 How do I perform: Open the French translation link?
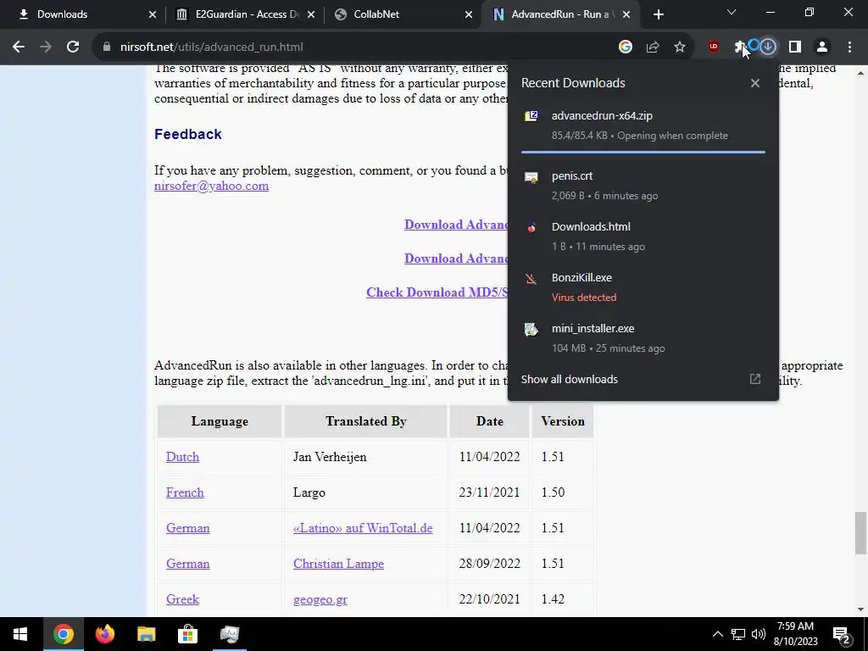tap(185, 492)
